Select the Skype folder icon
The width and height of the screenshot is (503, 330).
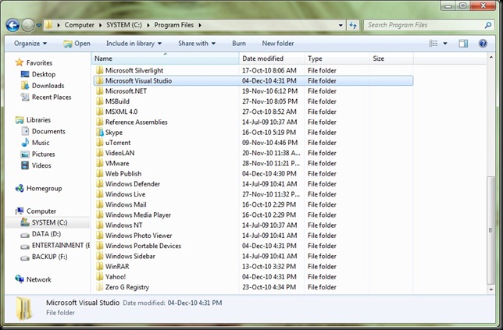[x=100, y=132]
